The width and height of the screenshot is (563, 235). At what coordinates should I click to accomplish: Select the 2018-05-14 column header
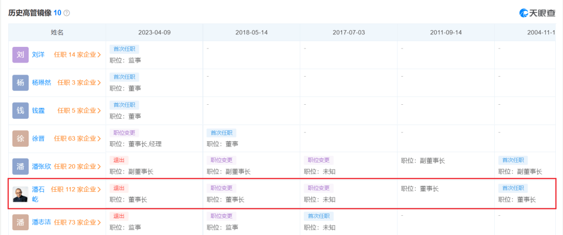(251, 32)
